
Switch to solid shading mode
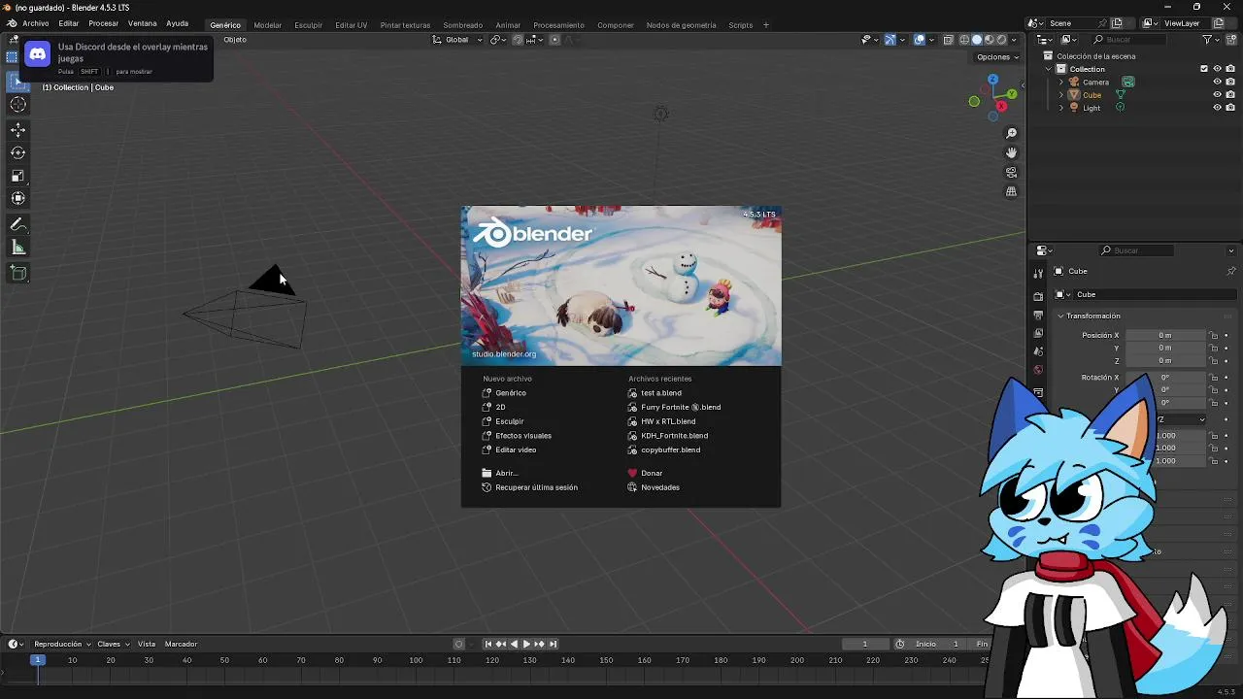click(977, 40)
